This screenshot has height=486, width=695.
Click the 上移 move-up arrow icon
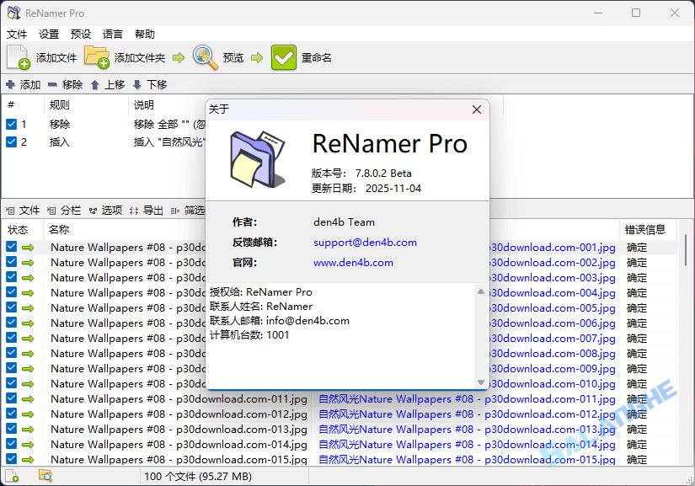pyautogui.click(x=95, y=84)
